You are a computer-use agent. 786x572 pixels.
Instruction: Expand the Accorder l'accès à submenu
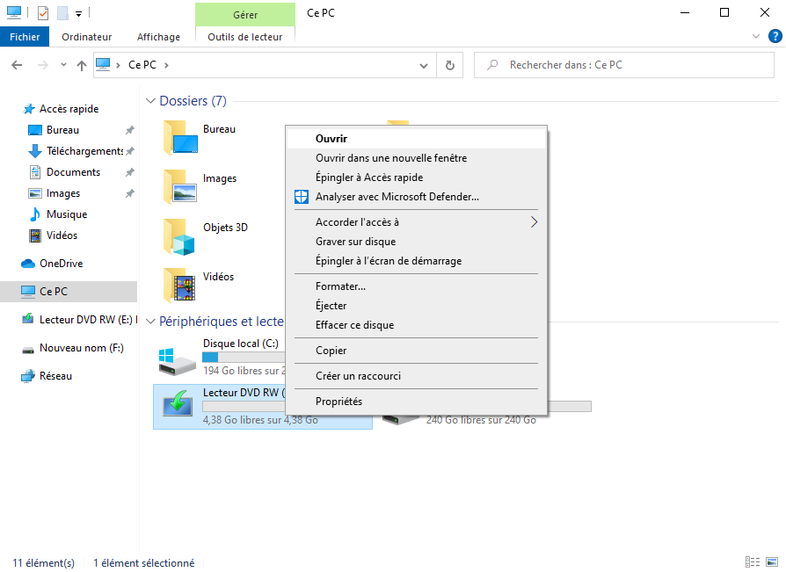416,222
